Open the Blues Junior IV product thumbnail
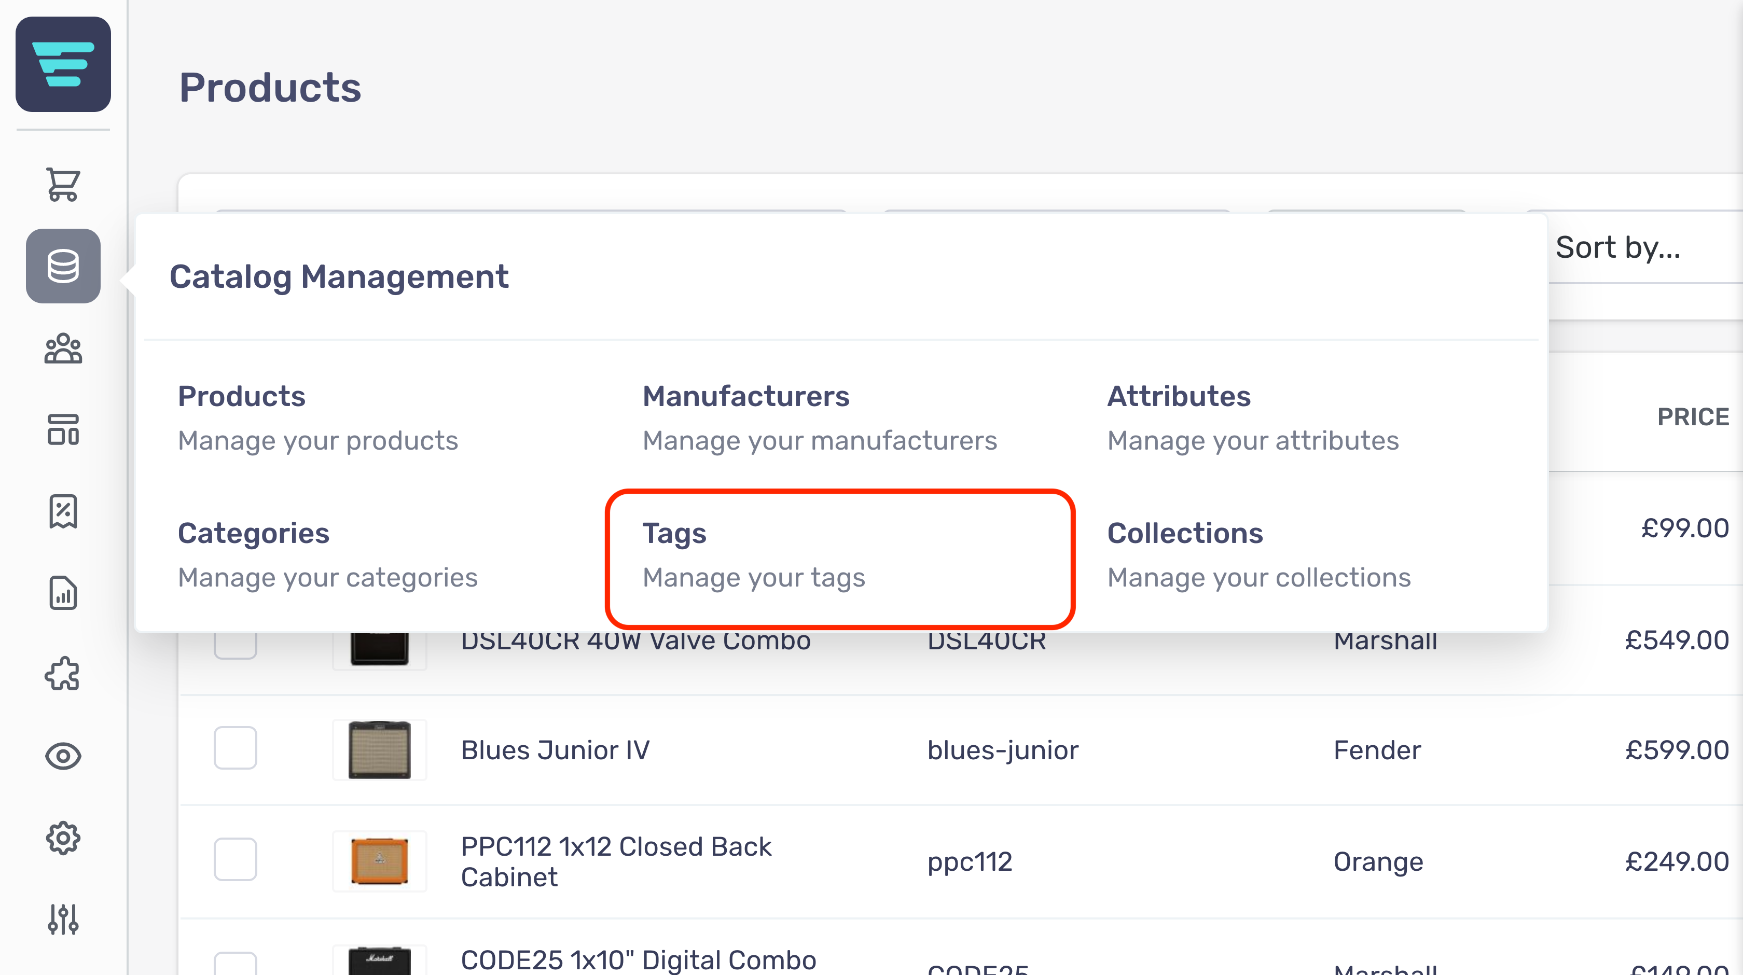The height and width of the screenshot is (975, 1743). coord(380,750)
